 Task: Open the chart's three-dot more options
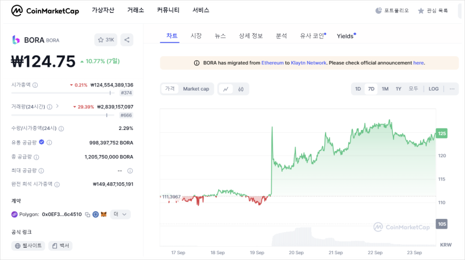(452, 89)
